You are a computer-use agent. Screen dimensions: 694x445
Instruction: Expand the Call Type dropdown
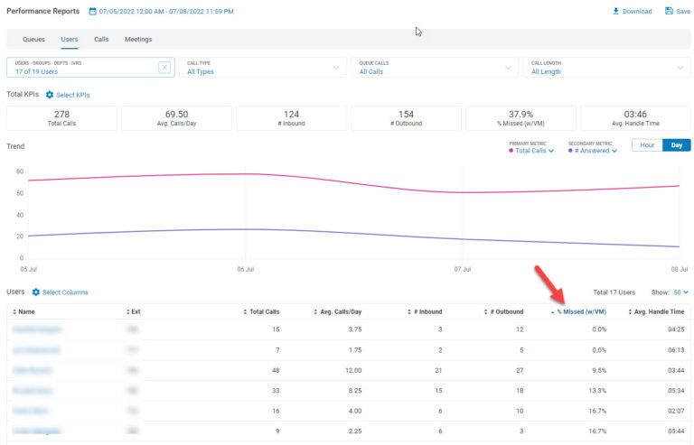click(262, 68)
